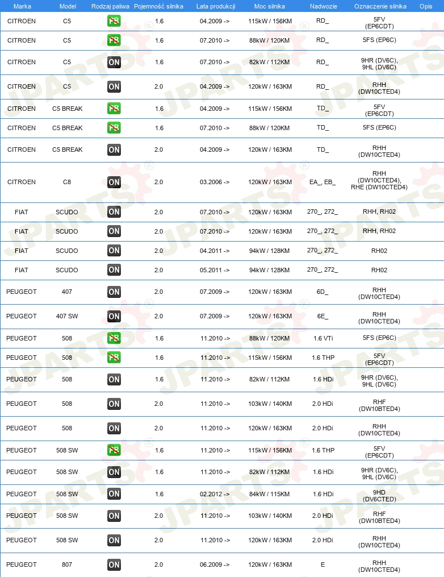This screenshot has height=577, width=444.
Task: Click 82kW / 112KM in the Citroen C5 row
Action: 270,62
